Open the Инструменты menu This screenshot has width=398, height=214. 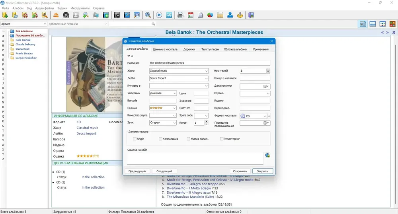coord(80,8)
